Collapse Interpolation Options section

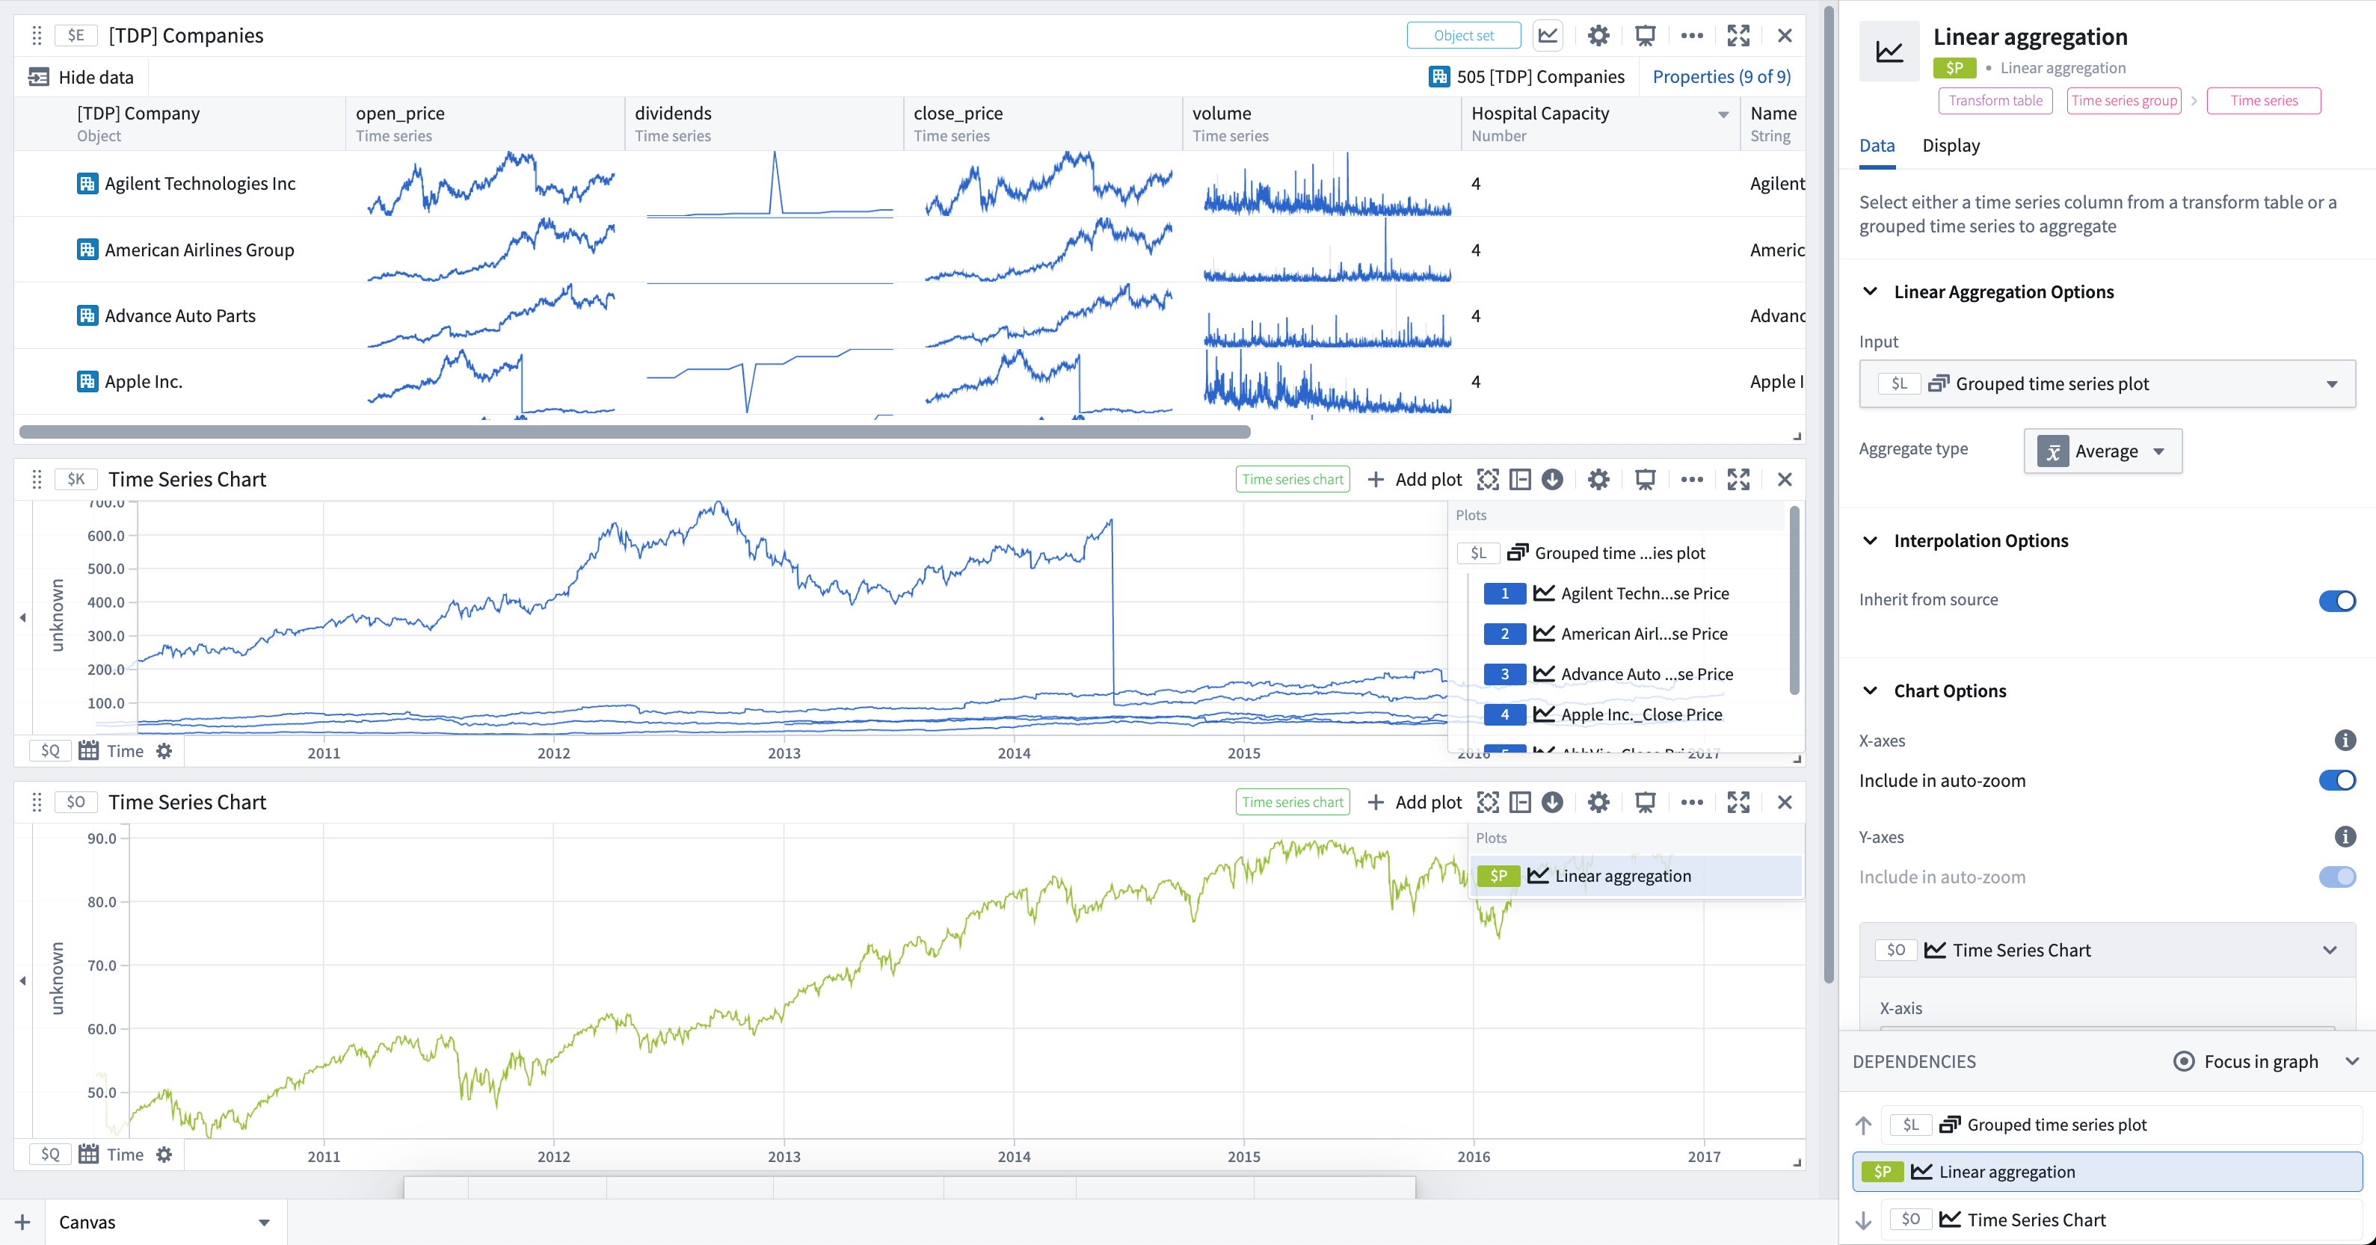(1871, 540)
